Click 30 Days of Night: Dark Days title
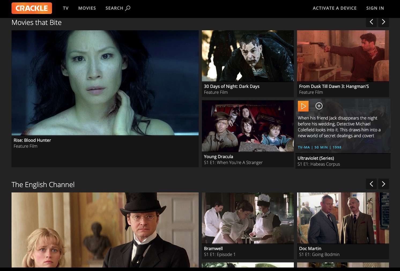The height and width of the screenshot is (271, 400). (x=232, y=86)
